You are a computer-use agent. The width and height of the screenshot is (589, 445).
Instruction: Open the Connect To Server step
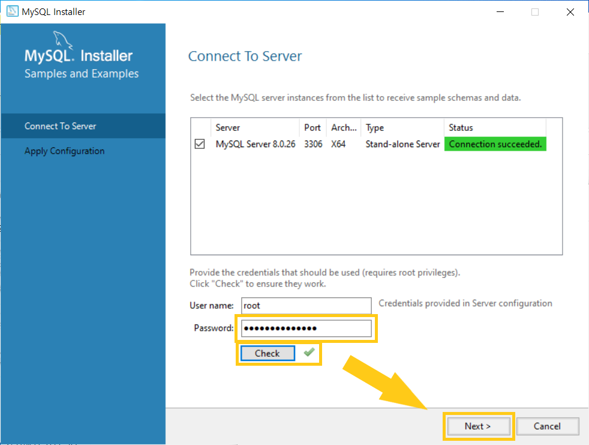[x=83, y=126]
